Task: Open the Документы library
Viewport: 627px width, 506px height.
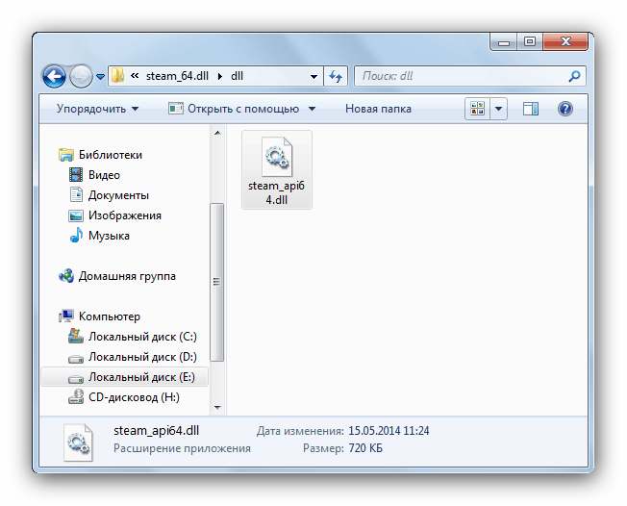Action: click(118, 195)
